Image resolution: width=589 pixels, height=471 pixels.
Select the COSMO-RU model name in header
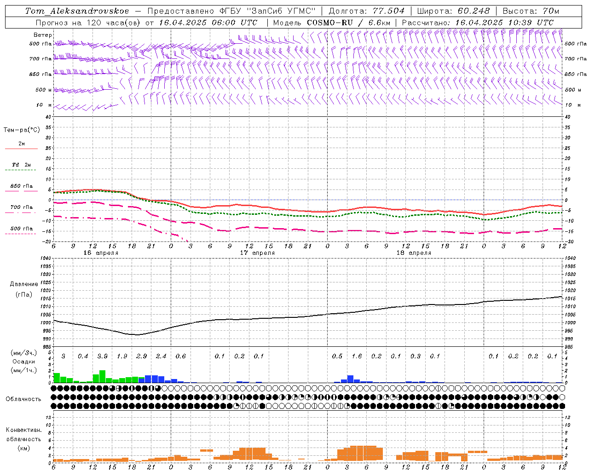(330, 23)
